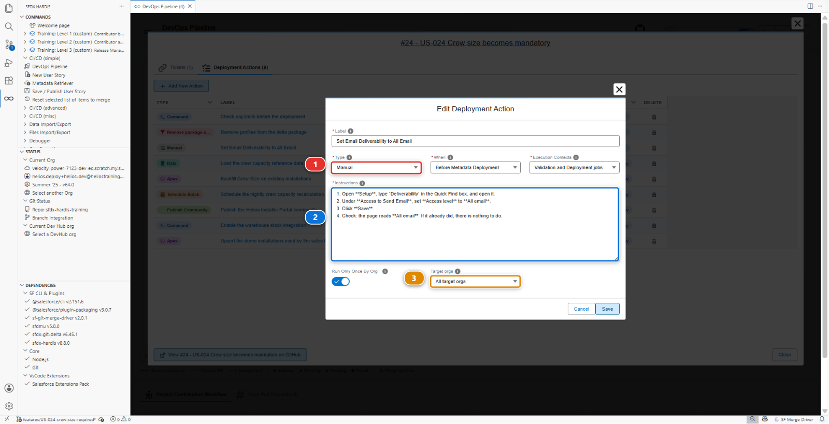Image resolution: width=829 pixels, height=424 pixels.
Task: Cancel the Edit Deployment Action dialog
Action: [581, 309]
